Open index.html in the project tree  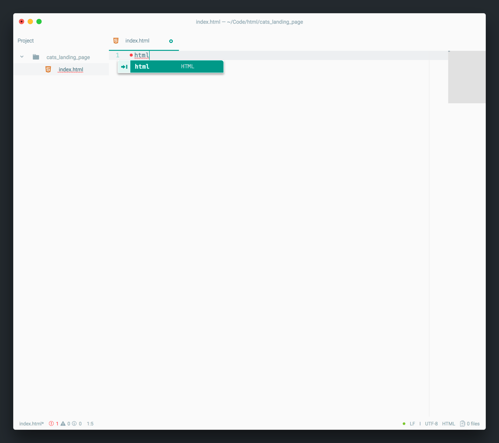coord(71,70)
